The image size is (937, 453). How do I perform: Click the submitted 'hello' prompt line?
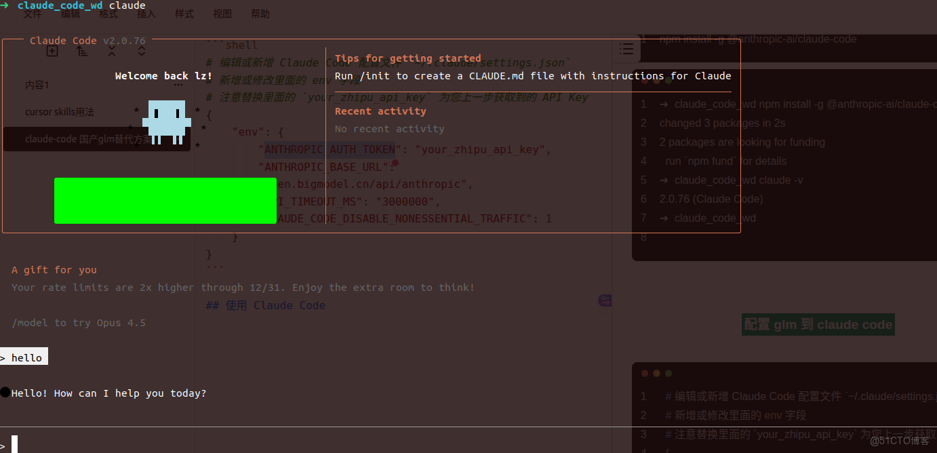24,357
